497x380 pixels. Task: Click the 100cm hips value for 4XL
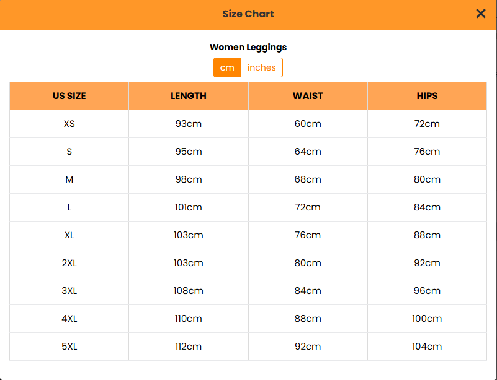coord(427,319)
